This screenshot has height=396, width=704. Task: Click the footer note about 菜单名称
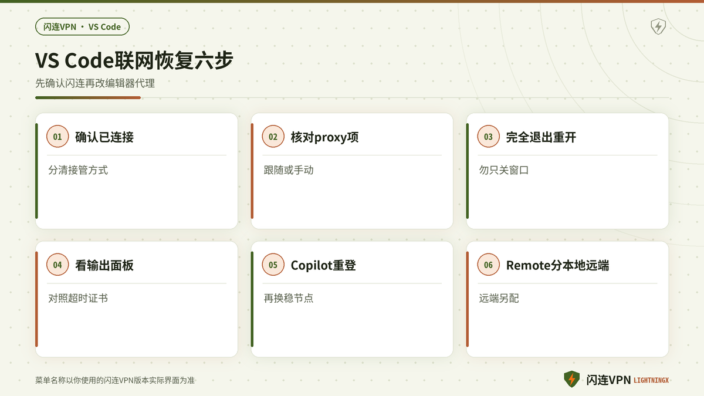click(x=115, y=380)
